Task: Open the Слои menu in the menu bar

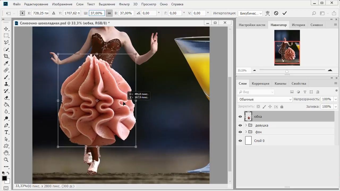Action: (80, 4)
